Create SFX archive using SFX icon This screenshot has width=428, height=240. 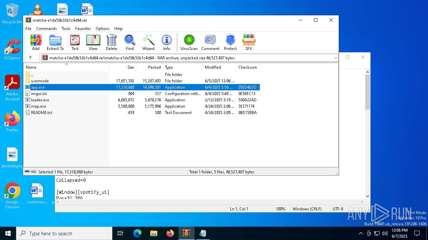click(248, 42)
